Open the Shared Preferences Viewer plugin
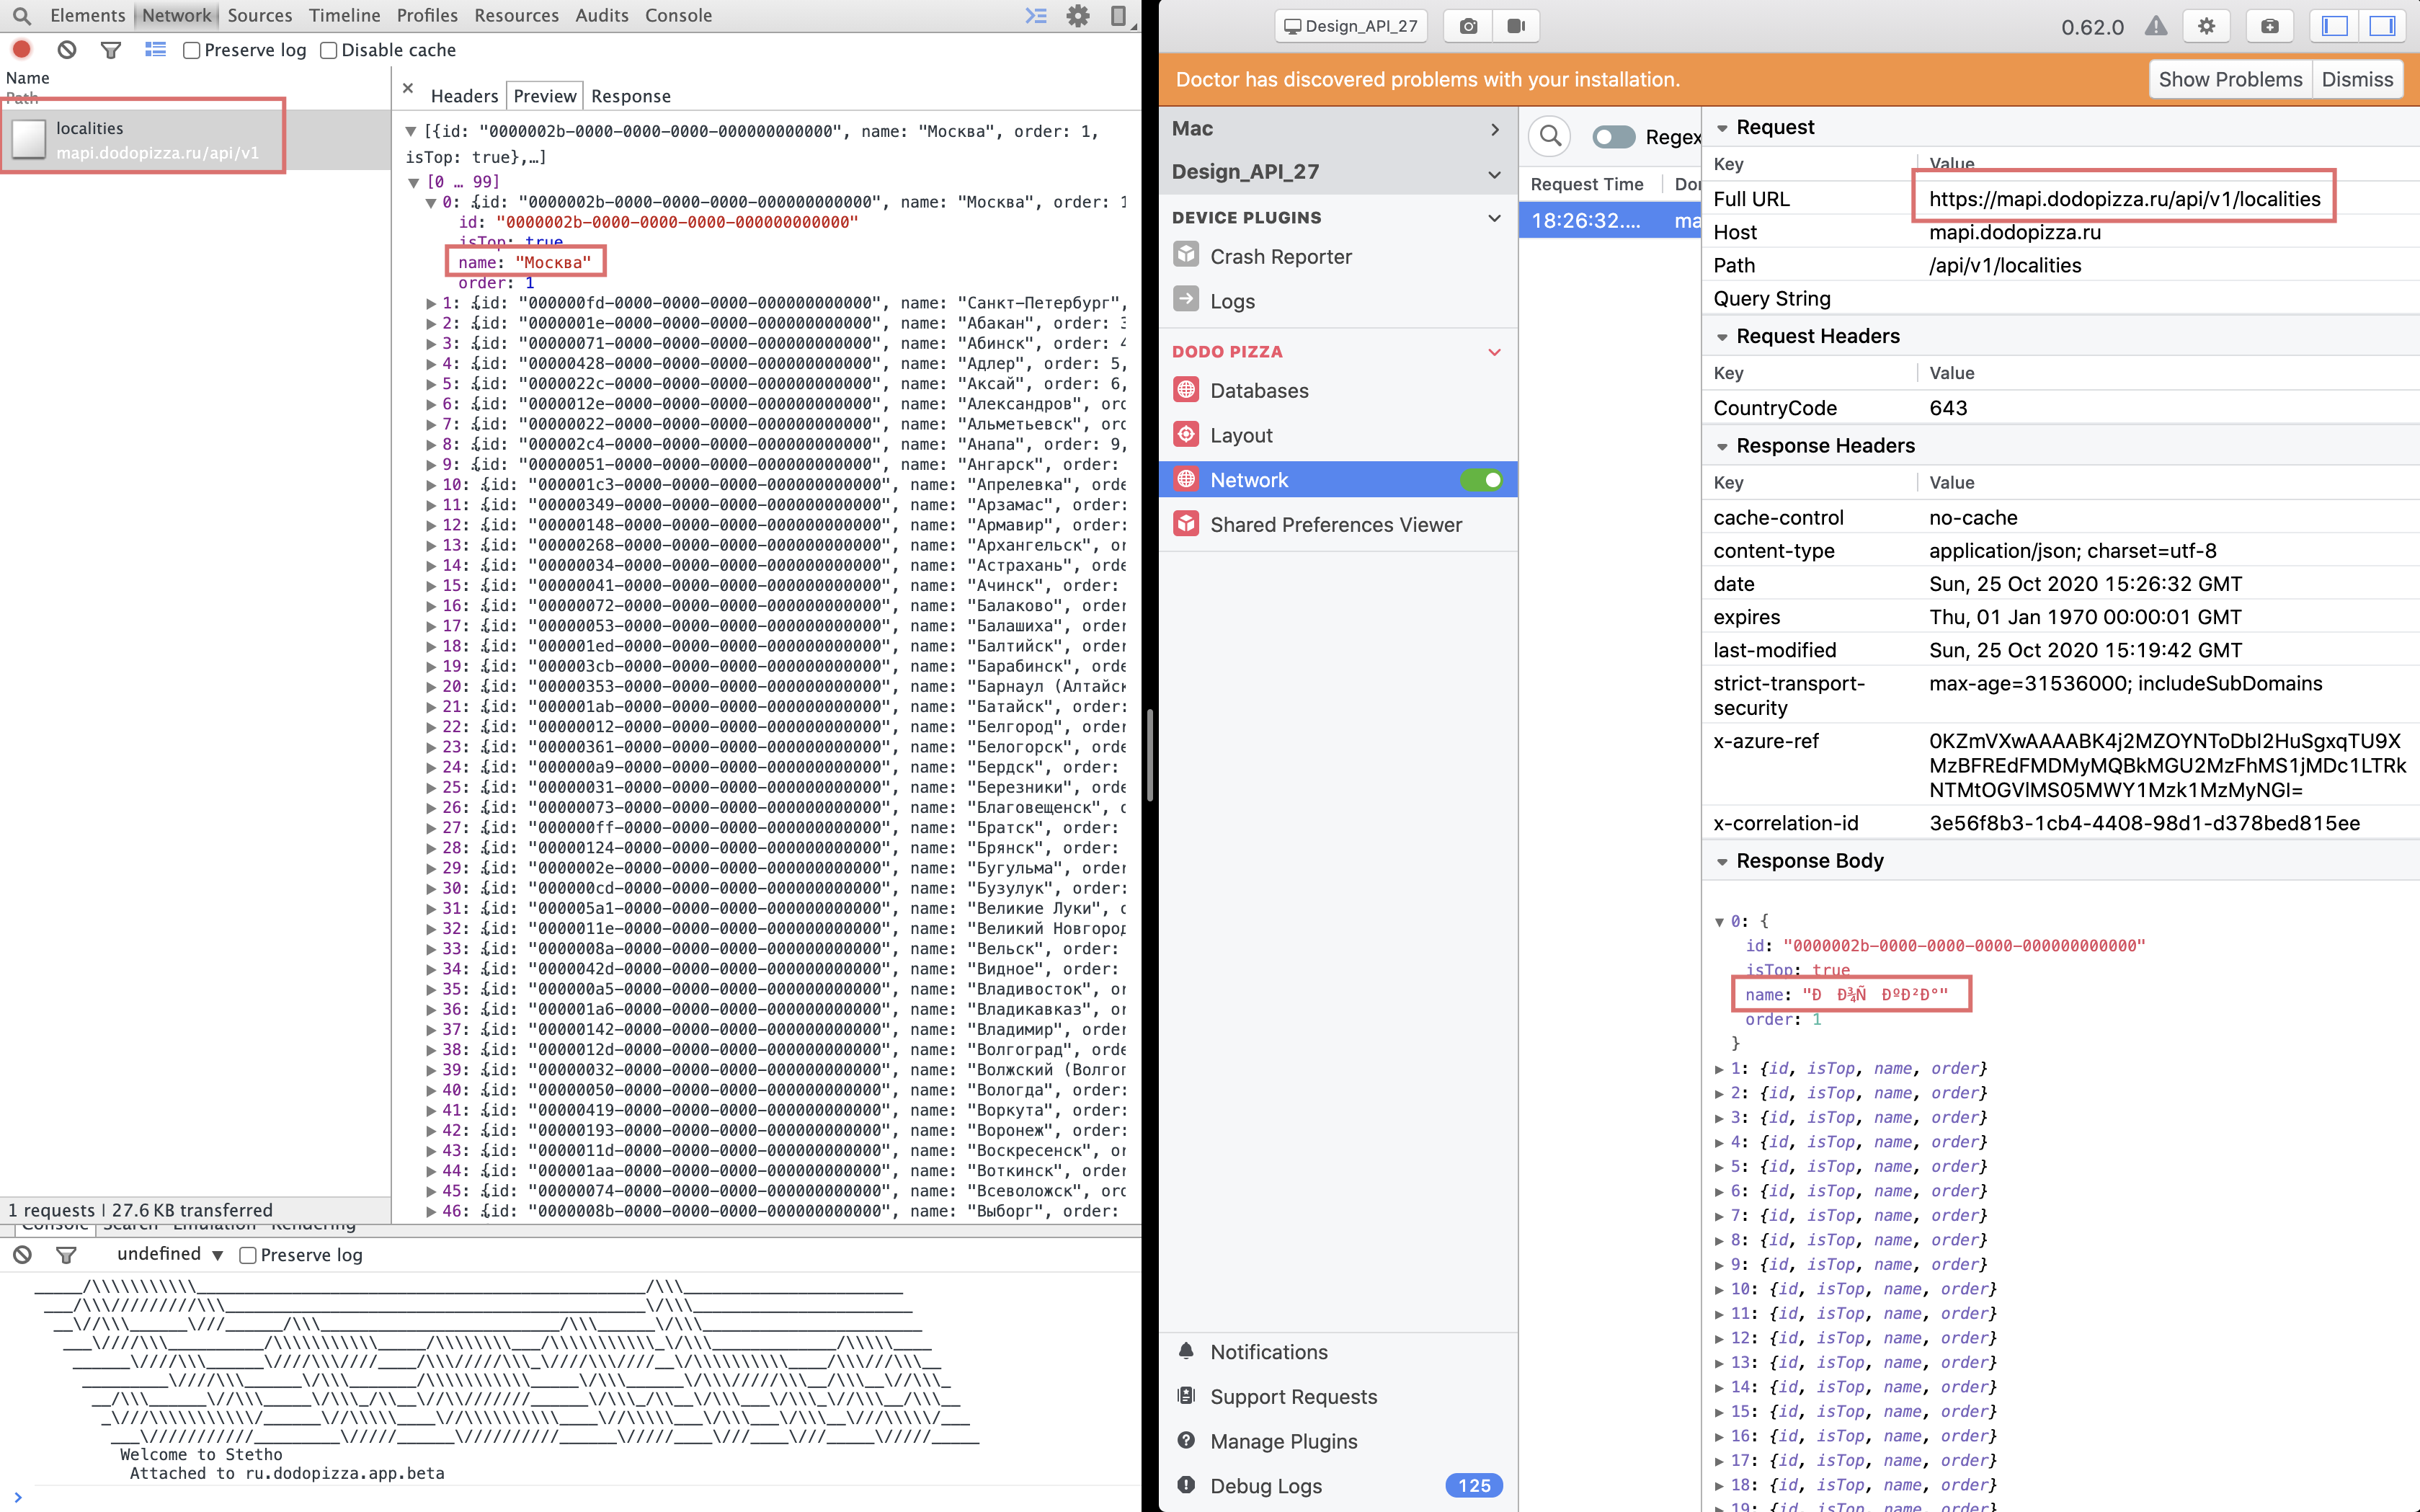The width and height of the screenshot is (2420, 1512). [1335, 524]
